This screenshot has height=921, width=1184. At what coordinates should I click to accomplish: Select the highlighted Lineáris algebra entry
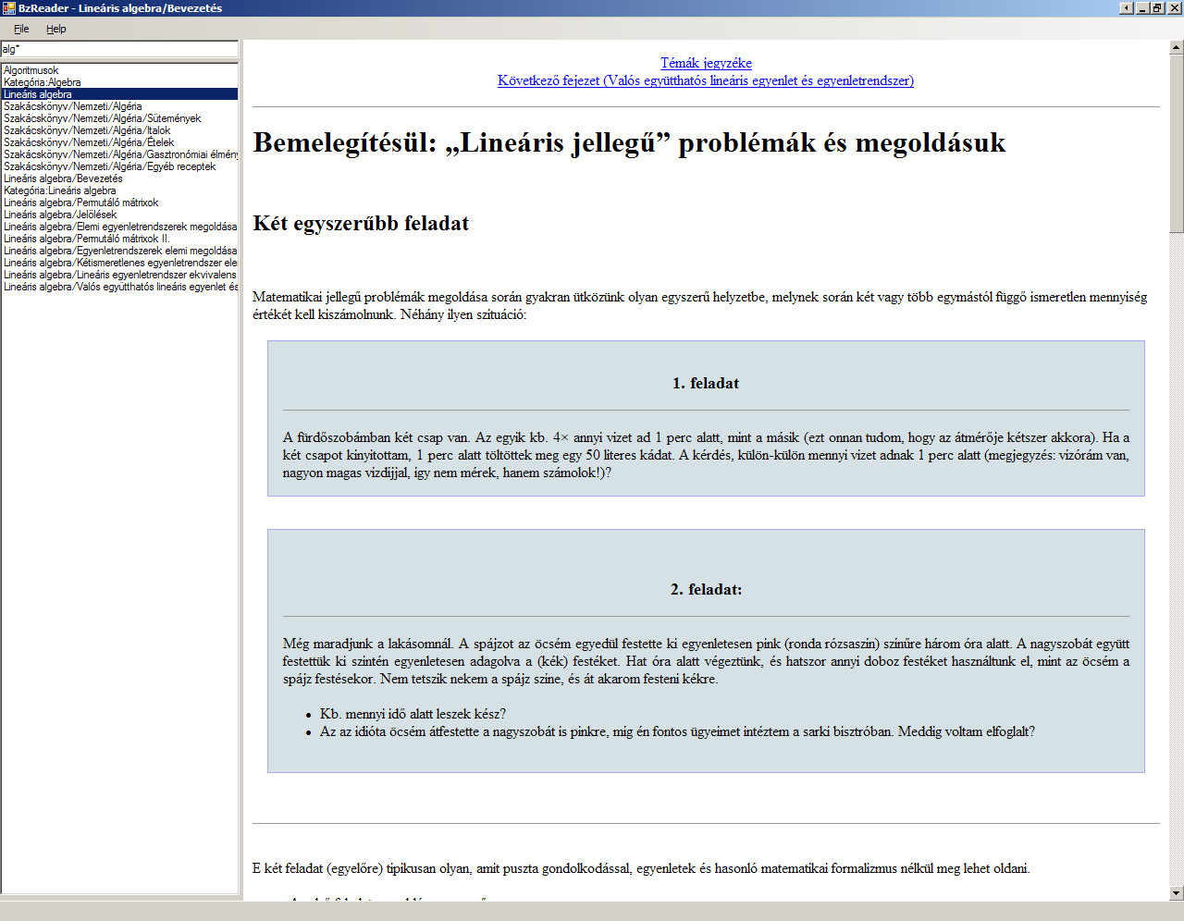[x=119, y=94]
